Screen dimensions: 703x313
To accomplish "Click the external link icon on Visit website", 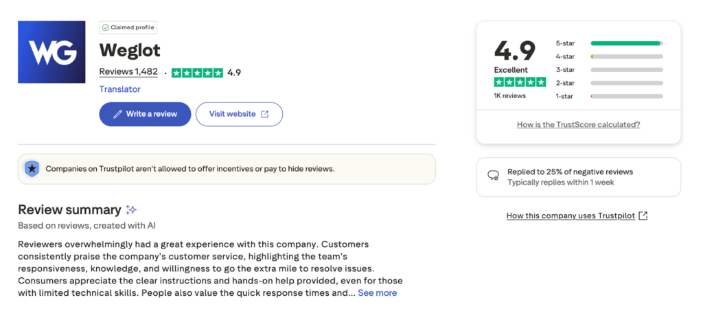I will click(x=265, y=114).
